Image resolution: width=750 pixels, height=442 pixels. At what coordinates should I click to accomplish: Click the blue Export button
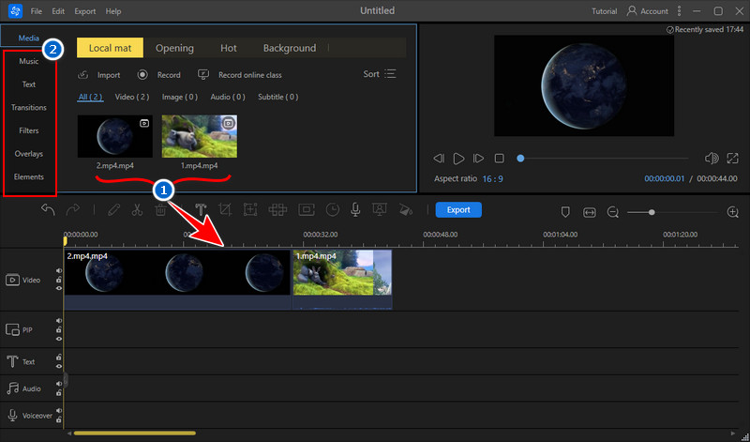point(458,210)
